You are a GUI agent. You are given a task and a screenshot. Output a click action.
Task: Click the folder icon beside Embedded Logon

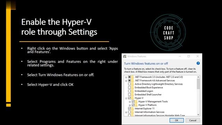coord(133,91)
